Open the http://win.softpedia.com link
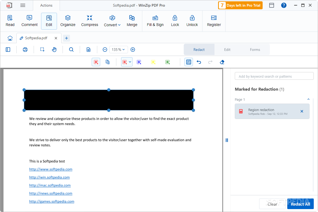The image size is (318, 212). coord(49,177)
